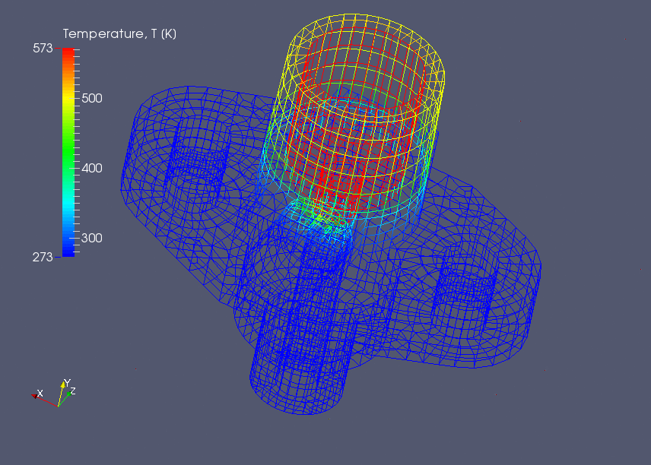This screenshot has width=651, height=465.
Task: Click the Z axis label
Action: tap(73, 391)
